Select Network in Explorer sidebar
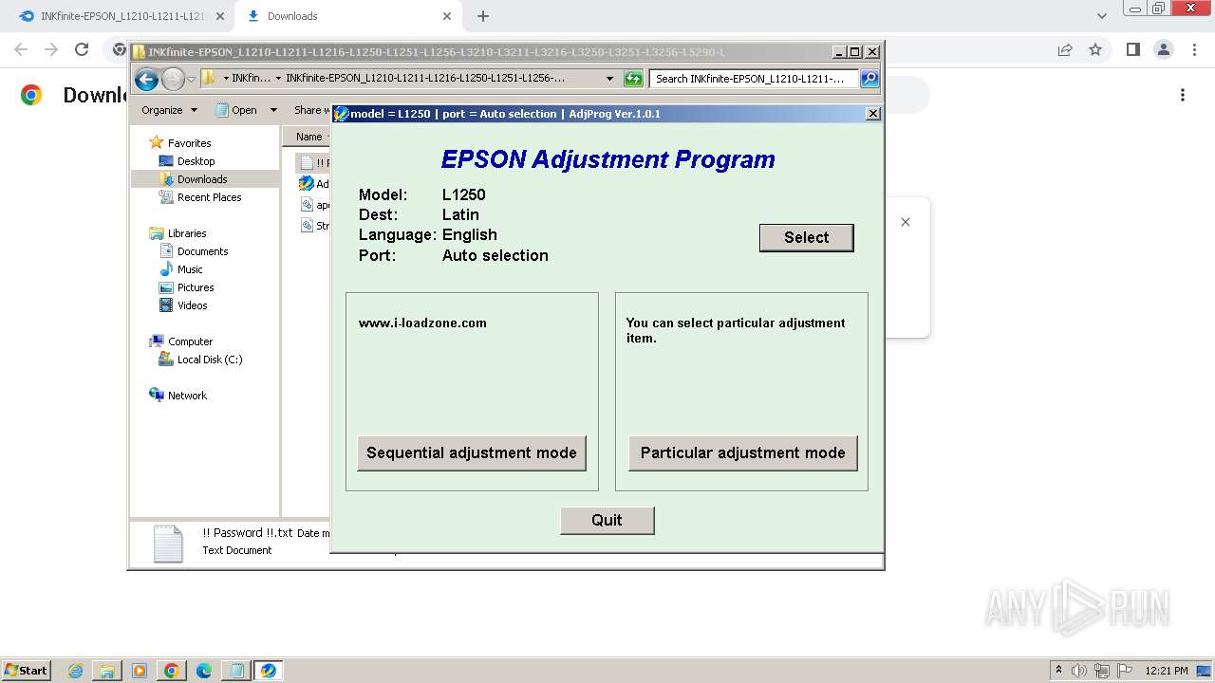The height and width of the screenshot is (683, 1215). tap(187, 396)
